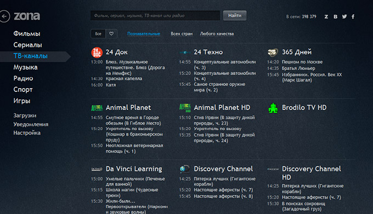Select the 24 Док channel logo

point(97,53)
